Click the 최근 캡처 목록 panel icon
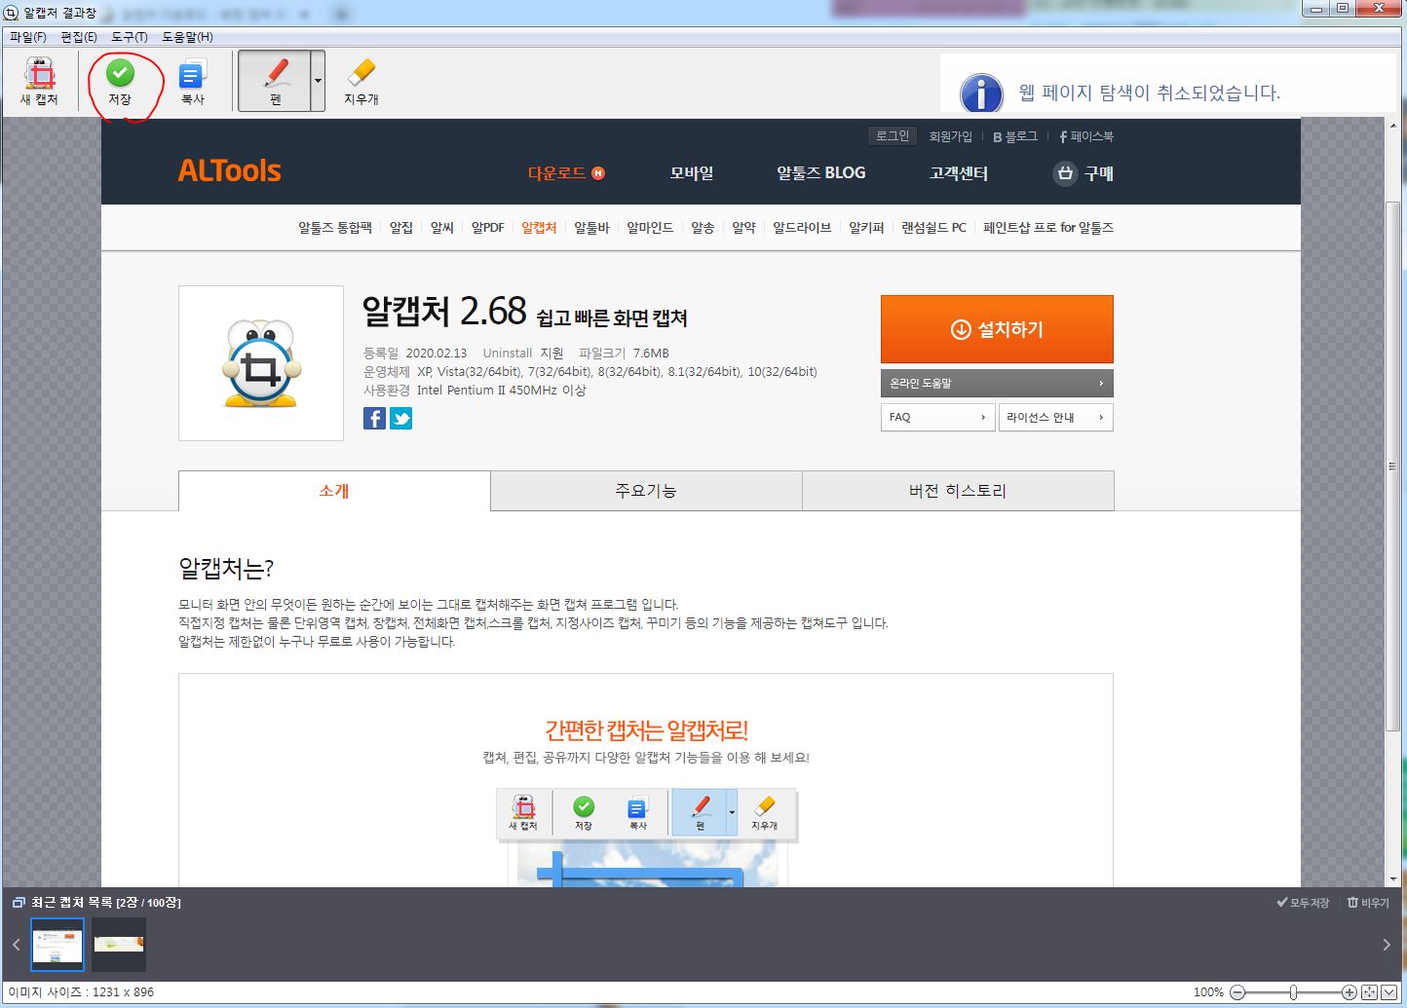1407x1008 pixels. point(19,903)
